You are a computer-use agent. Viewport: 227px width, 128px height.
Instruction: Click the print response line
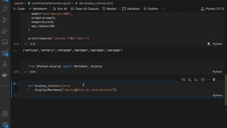(x=59, y=38)
